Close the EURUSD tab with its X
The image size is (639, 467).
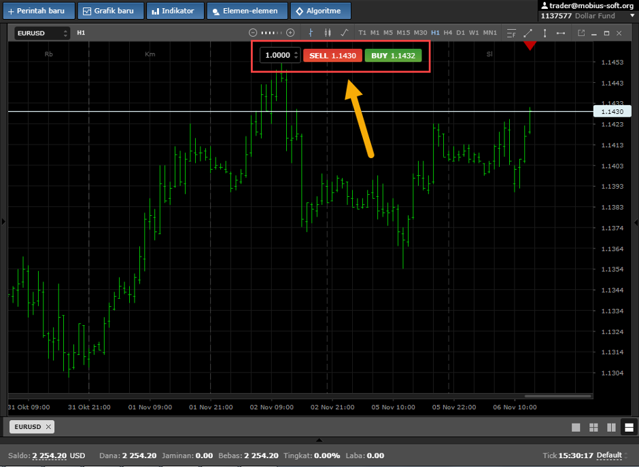pos(48,427)
